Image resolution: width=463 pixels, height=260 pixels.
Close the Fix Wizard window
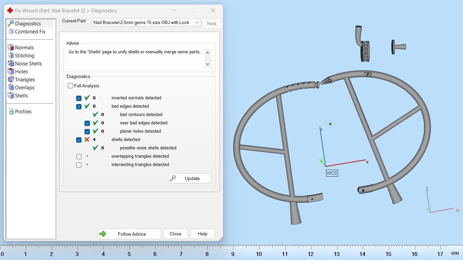[x=213, y=10]
